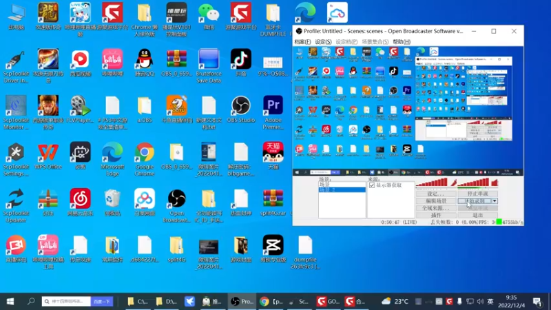
Task: Select 场景 in the scenes list
Action: 342,185
